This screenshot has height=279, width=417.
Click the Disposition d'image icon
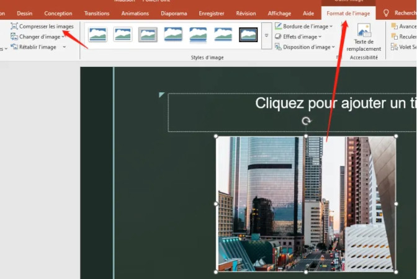(278, 46)
